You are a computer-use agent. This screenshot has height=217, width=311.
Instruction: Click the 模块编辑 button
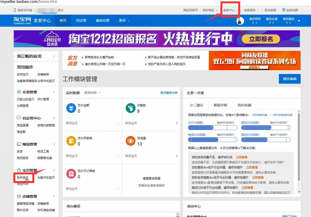point(290,79)
